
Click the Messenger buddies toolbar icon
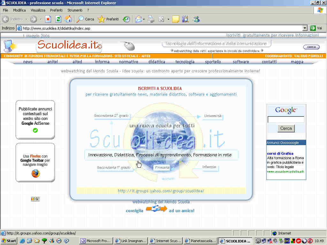[x=196, y=19]
